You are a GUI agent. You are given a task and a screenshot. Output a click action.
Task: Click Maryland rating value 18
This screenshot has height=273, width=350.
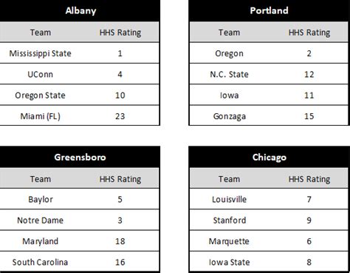click(120, 241)
